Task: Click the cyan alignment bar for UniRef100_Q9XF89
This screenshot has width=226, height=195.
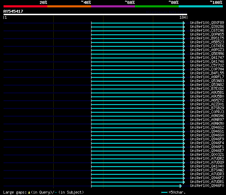Action: tap(137, 23)
